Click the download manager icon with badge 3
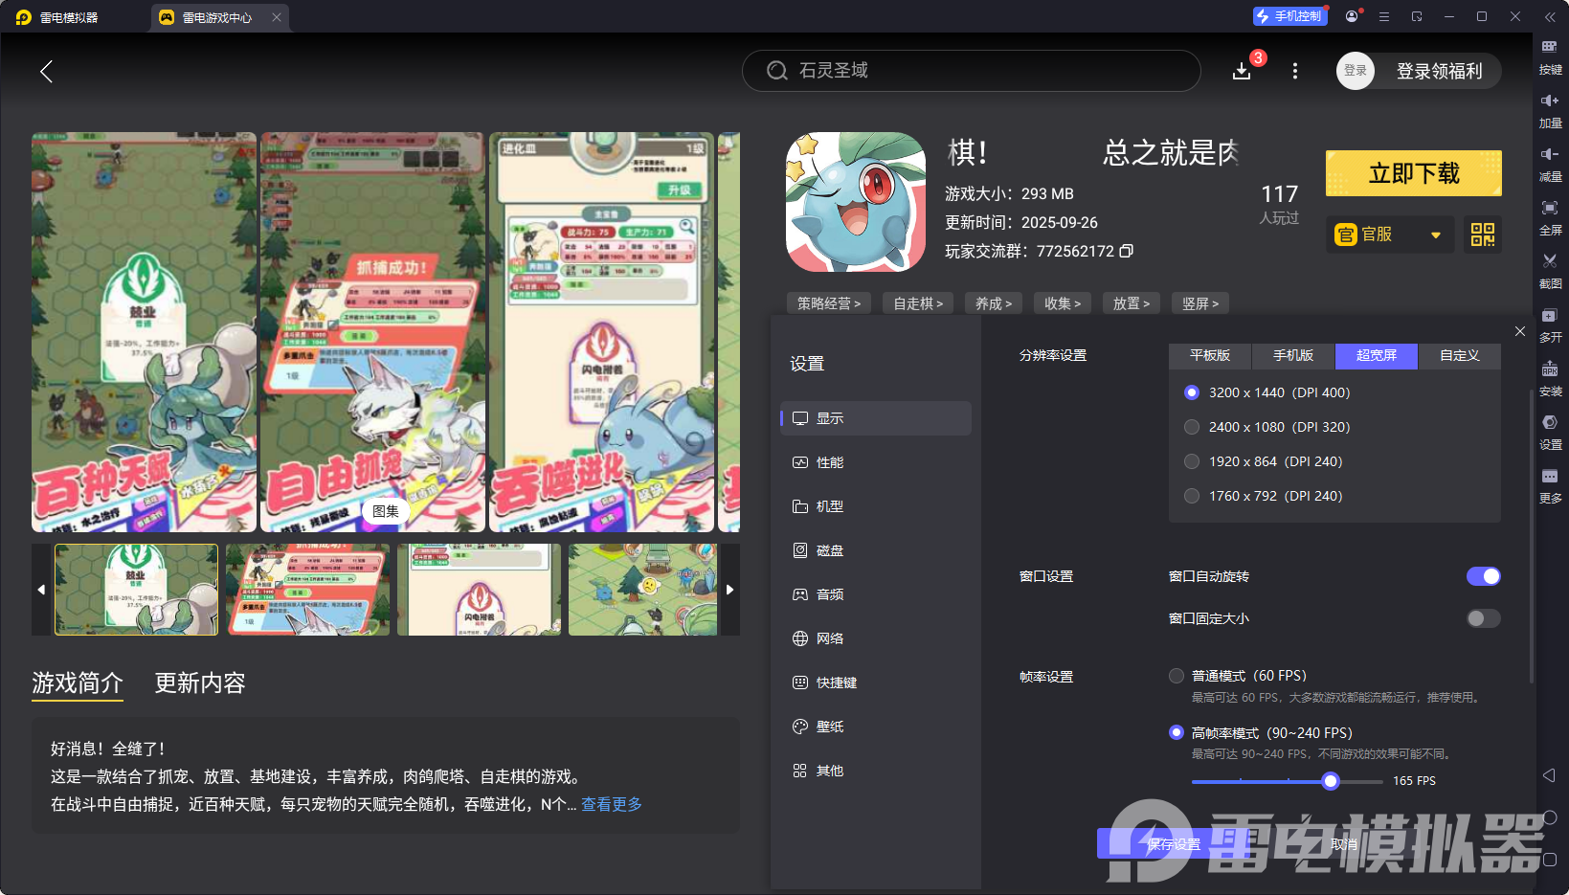The image size is (1569, 895). click(x=1242, y=71)
